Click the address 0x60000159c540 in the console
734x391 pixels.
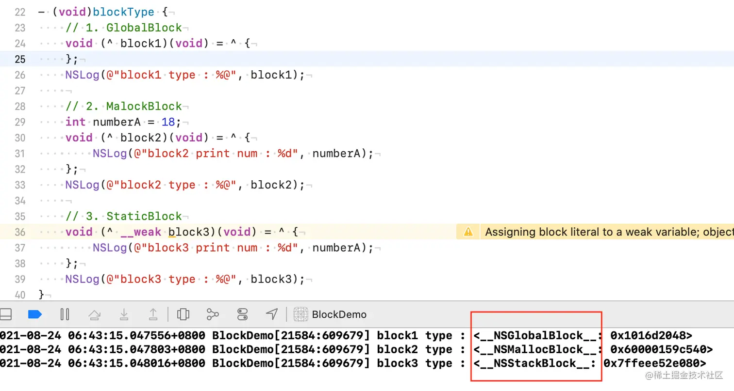tap(658, 349)
